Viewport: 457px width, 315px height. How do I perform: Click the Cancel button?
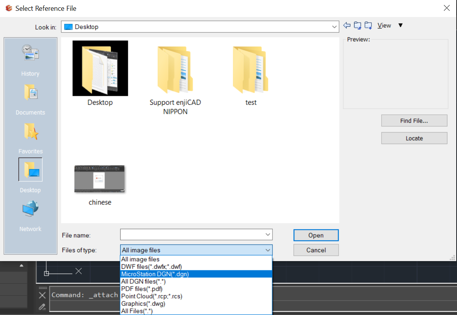coord(316,250)
